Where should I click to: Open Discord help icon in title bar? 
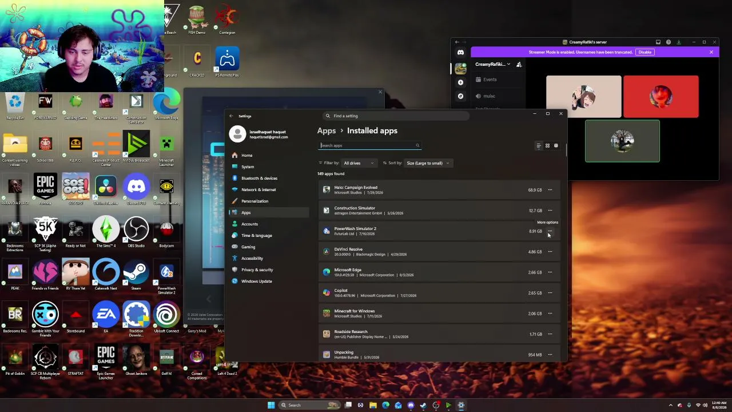(x=669, y=42)
